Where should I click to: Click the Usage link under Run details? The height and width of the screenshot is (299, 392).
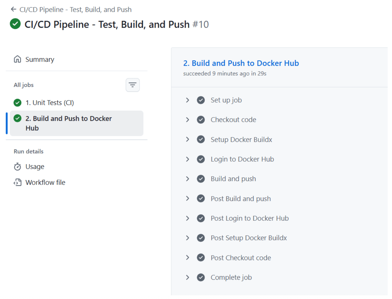35,167
